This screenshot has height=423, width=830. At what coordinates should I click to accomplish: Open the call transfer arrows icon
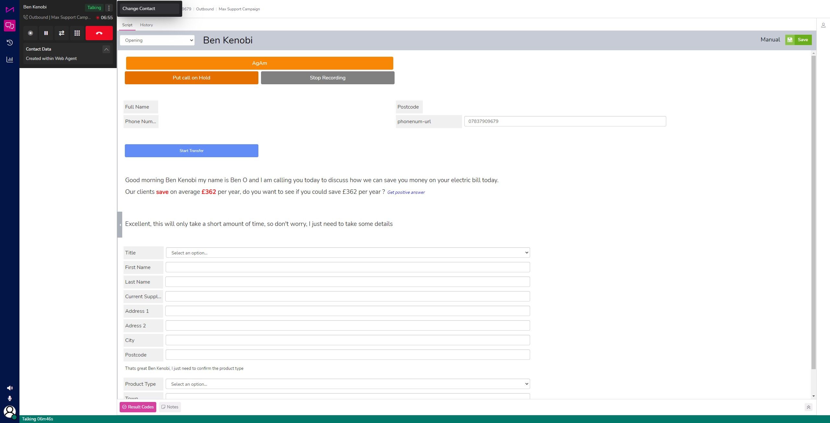[62, 33]
